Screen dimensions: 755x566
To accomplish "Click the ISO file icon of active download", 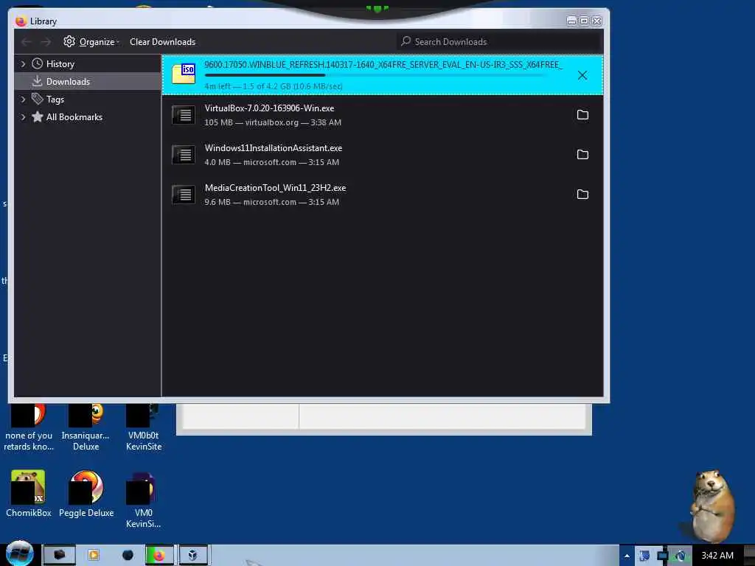I will click(x=184, y=74).
